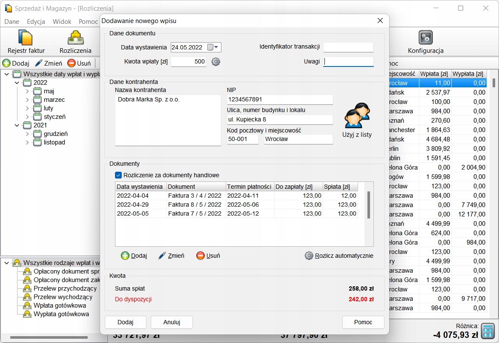Screen dimensions: 499x343
Task: Collapse the 2021 year tree node
Action: click(17, 125)
